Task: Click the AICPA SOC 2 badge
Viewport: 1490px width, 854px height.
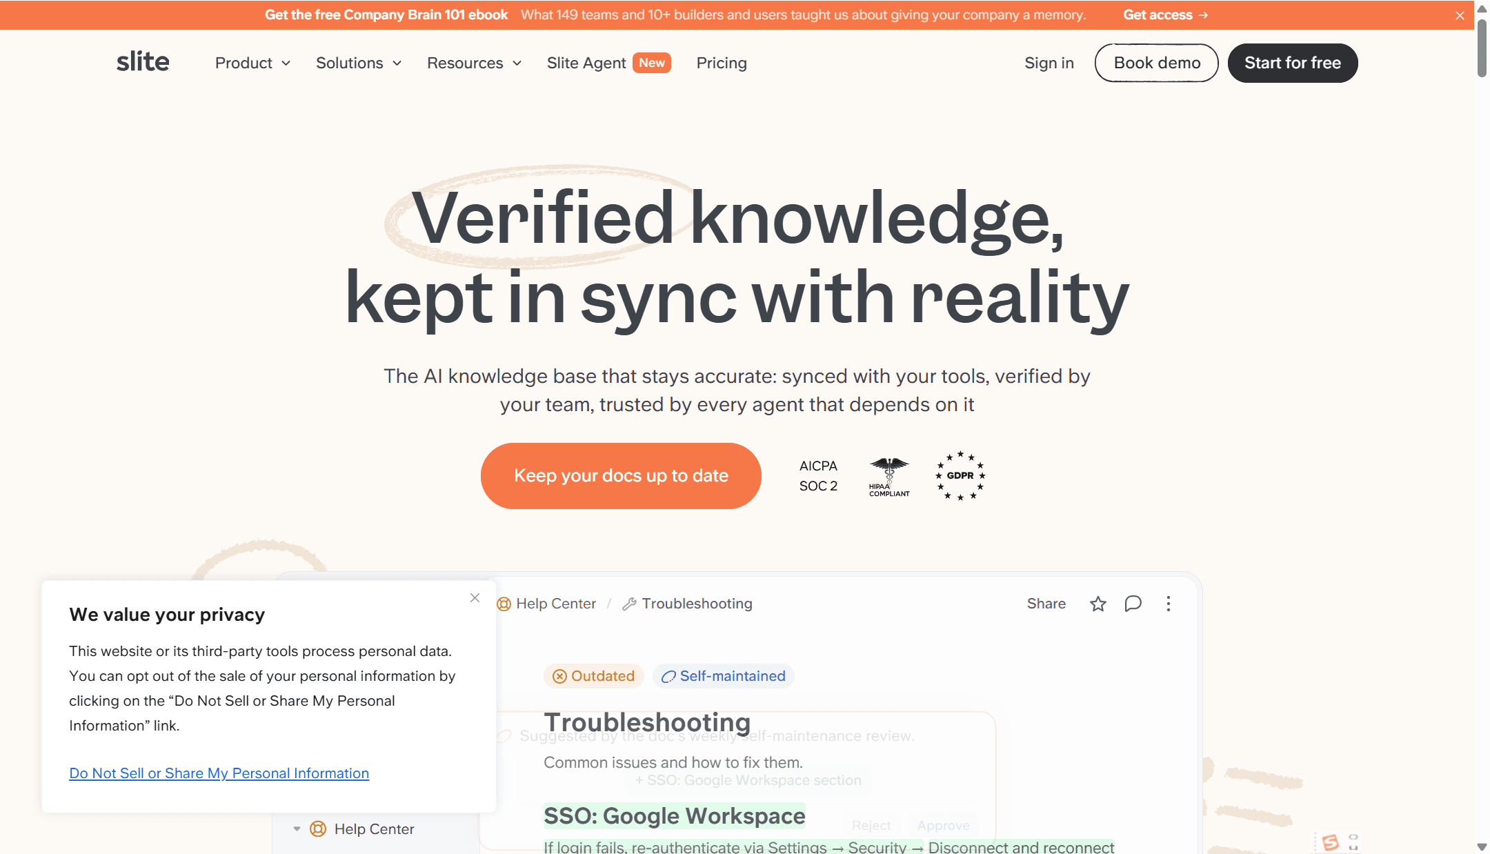Action: pyautogui.click(x=818, y=476)
